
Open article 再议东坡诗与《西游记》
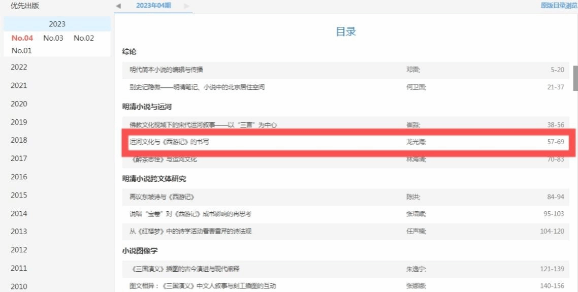pos(162,197)
